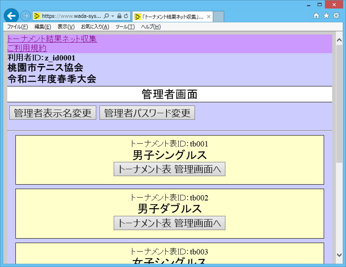Click the search magnifier in address bar
The width and height of the screenshot is (346, 267).
click(106, 16)
